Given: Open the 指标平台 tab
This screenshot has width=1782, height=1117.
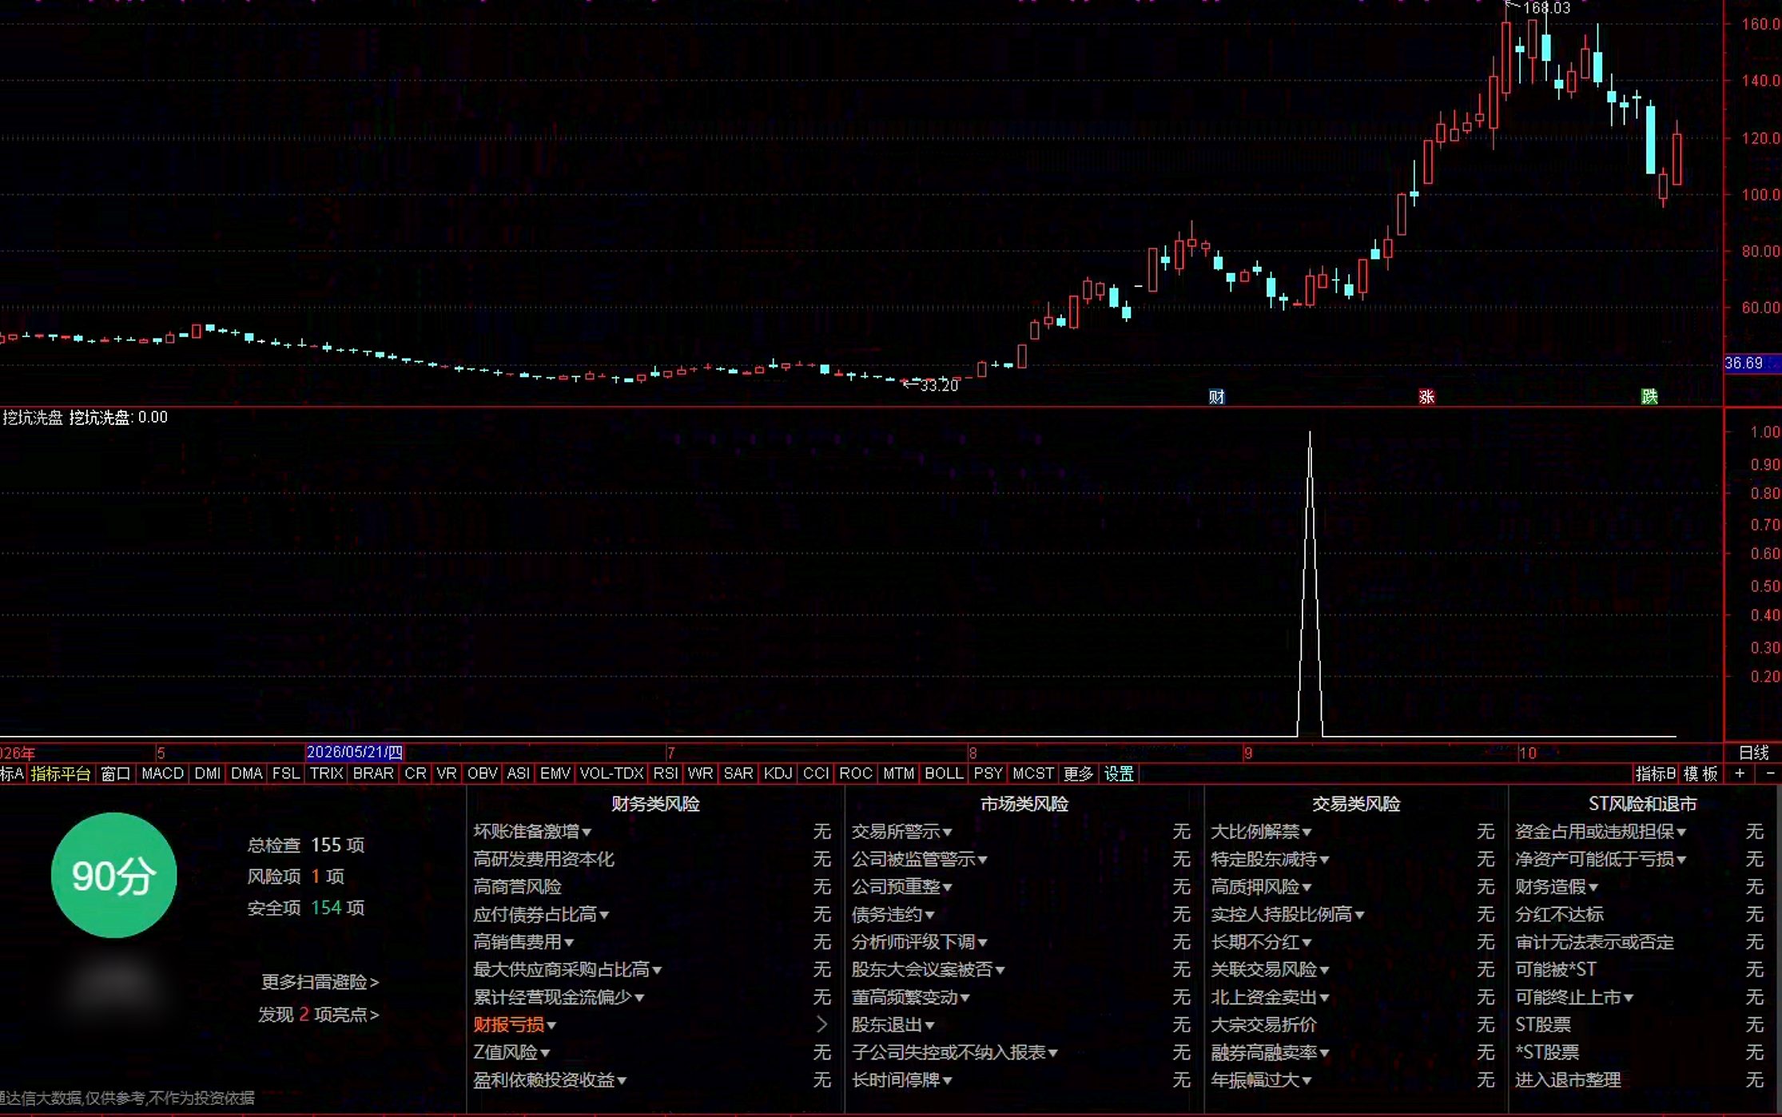Looking at the screenshot, I should click(x=61, y=773).
